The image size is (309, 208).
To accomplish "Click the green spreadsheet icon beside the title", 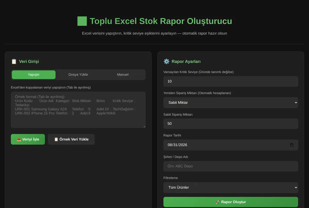I will coord(82,21).
